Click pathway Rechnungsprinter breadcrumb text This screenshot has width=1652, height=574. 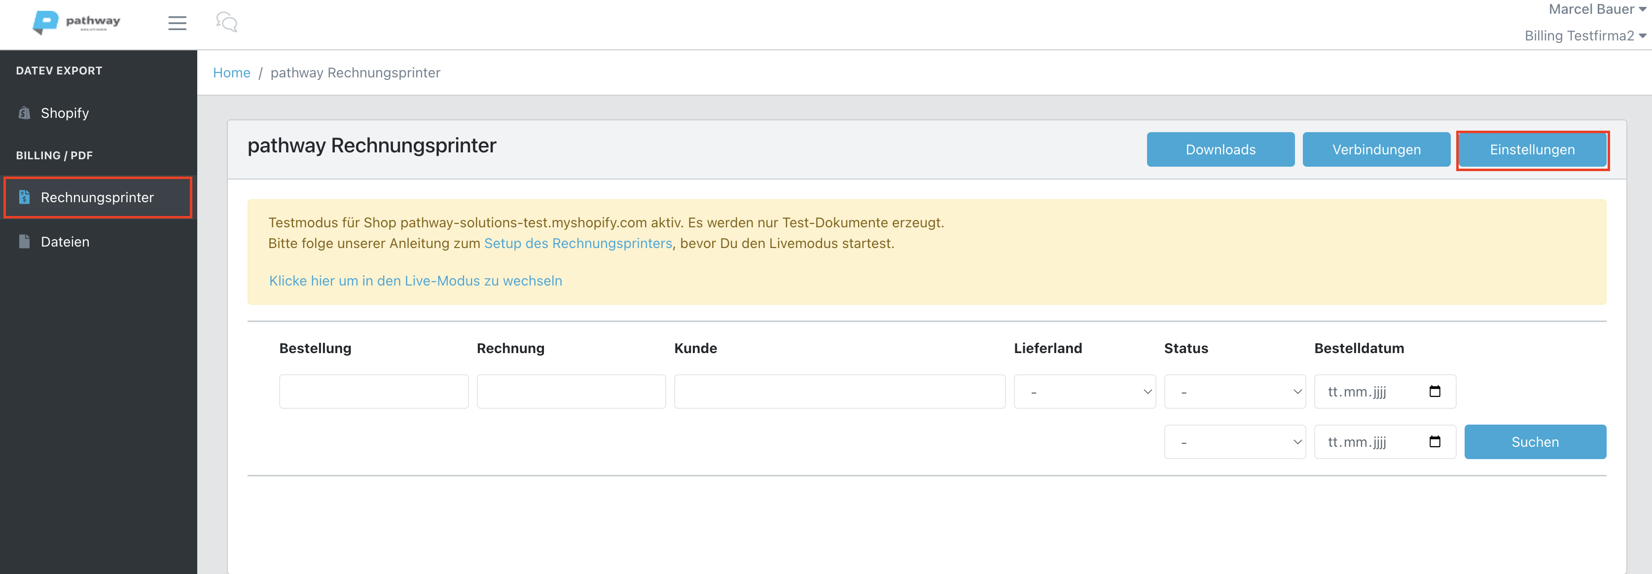click(355, 72)
